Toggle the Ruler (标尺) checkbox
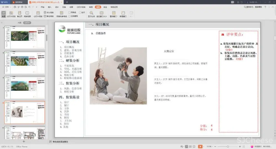The height and width of the screenshot is (149, 276). pos(80,12)
